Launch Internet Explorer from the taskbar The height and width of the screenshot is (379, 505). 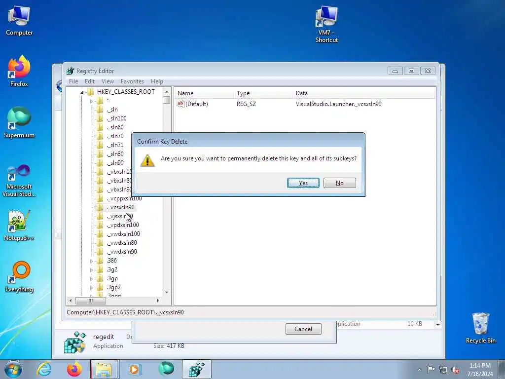[x=44, y=369]
